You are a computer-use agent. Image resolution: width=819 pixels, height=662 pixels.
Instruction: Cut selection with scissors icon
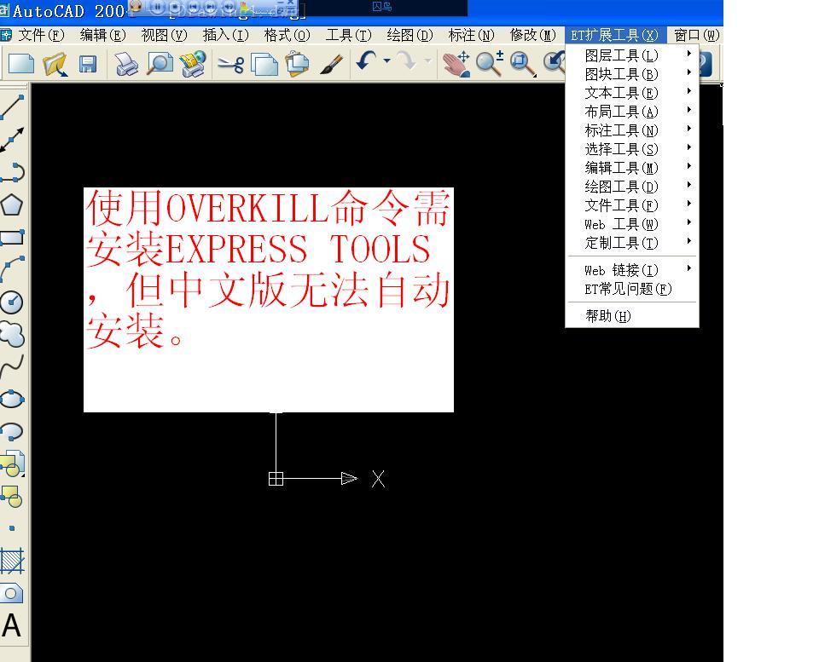[230, 64]
